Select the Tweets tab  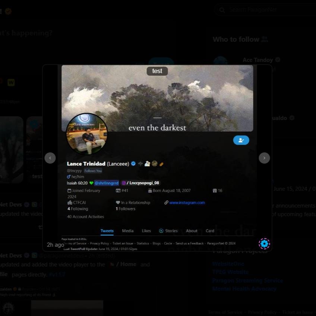click(107, 231)
